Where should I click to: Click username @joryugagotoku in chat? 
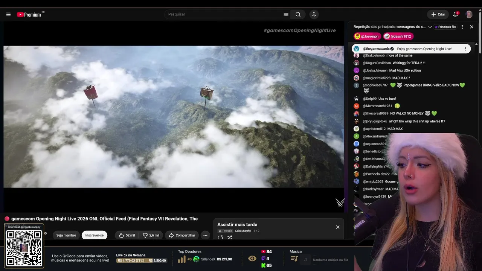coord(375,121)
